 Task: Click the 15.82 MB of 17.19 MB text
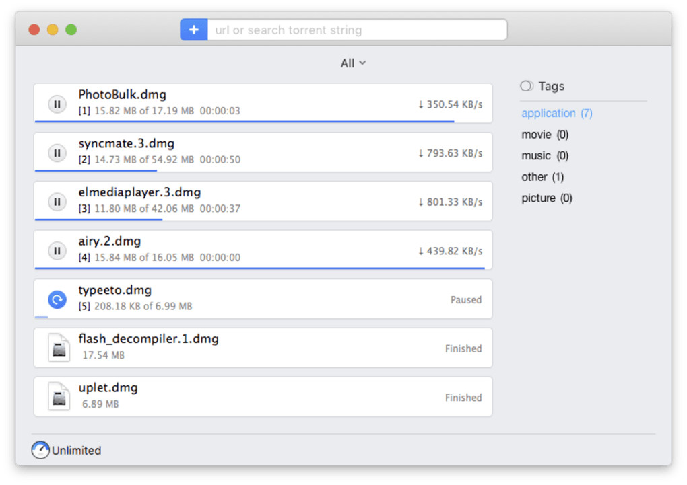[x=144, y=111]
